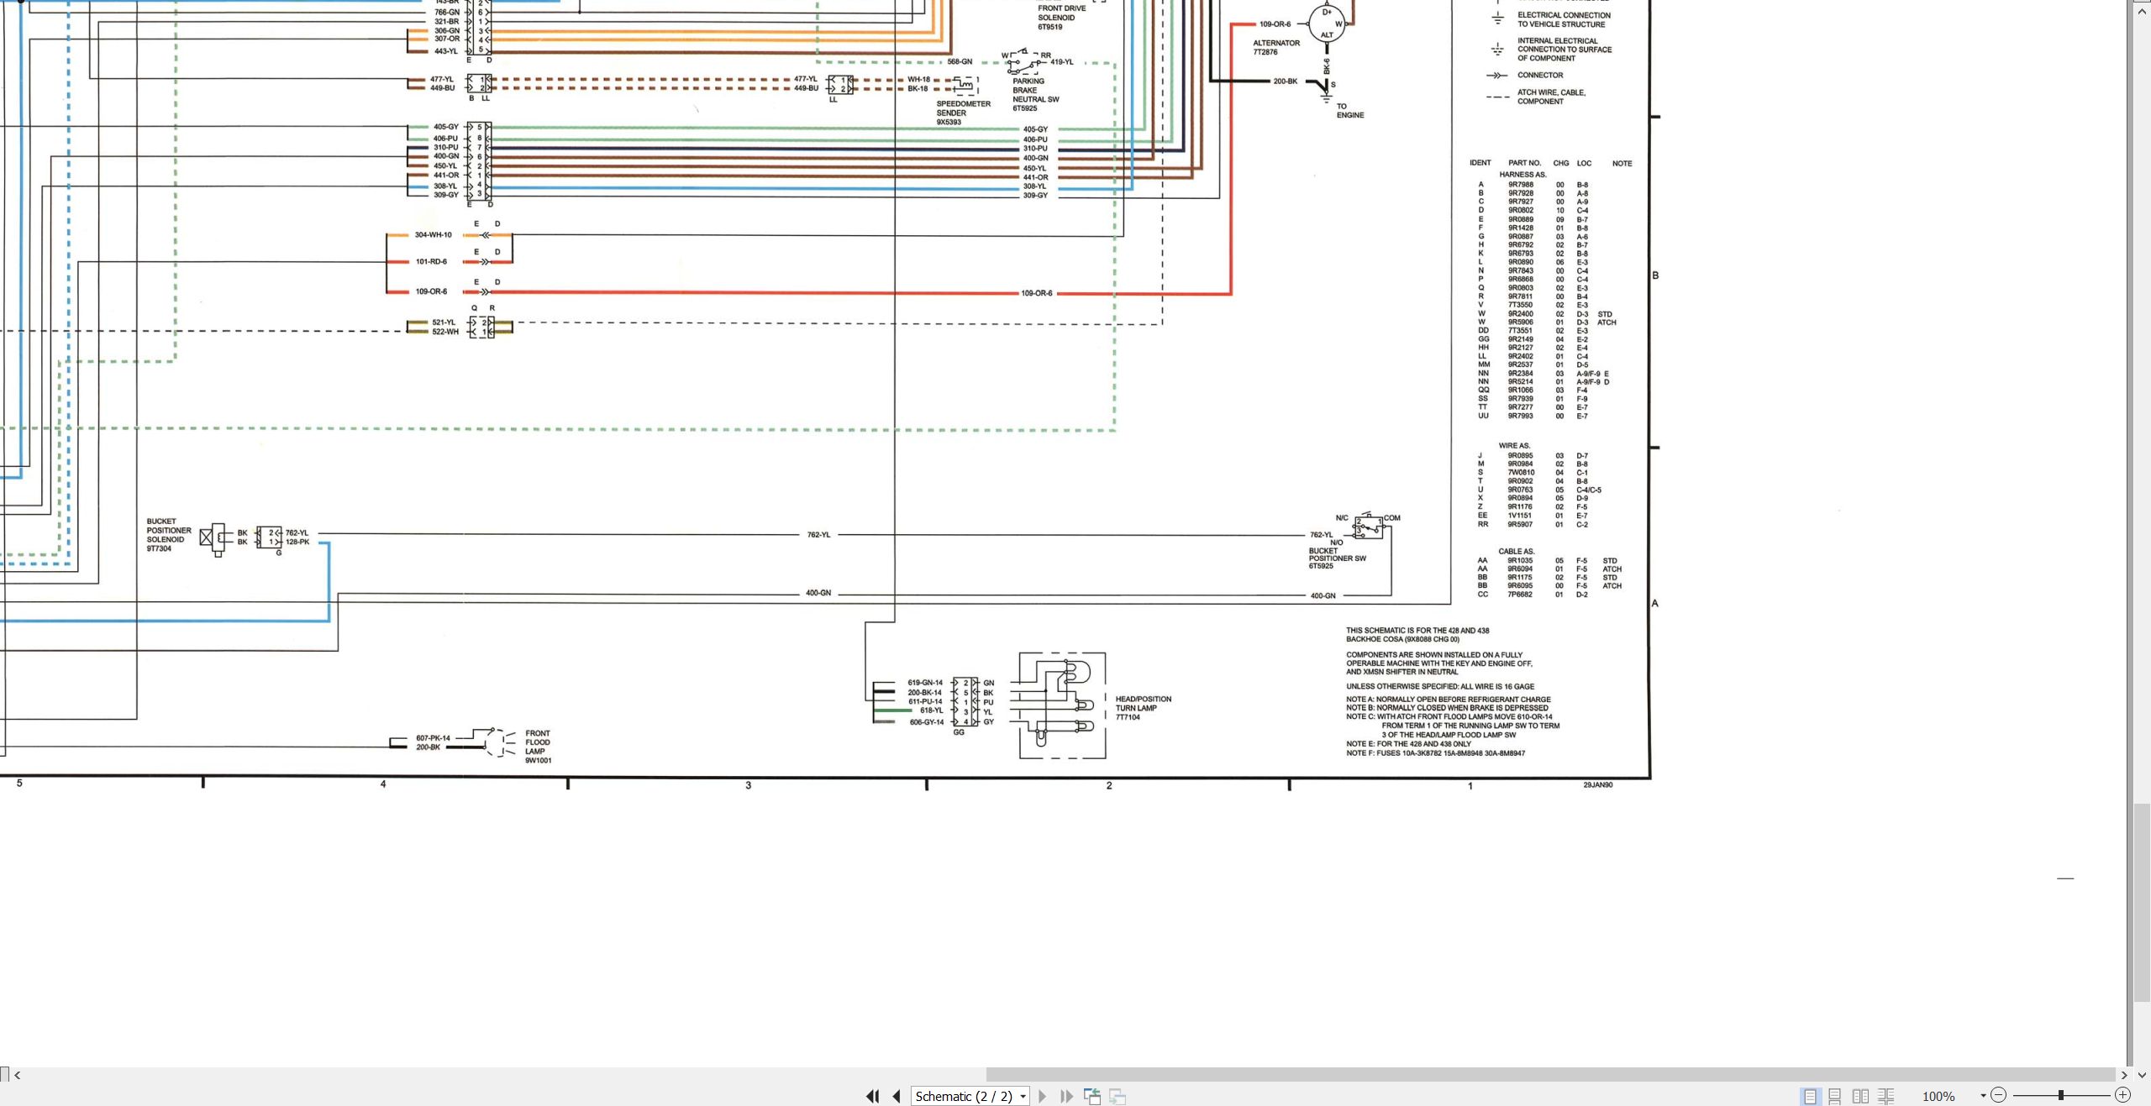Go to the next page
Viewport: 2151px width, 1106px height.
pos(1043,1096)
